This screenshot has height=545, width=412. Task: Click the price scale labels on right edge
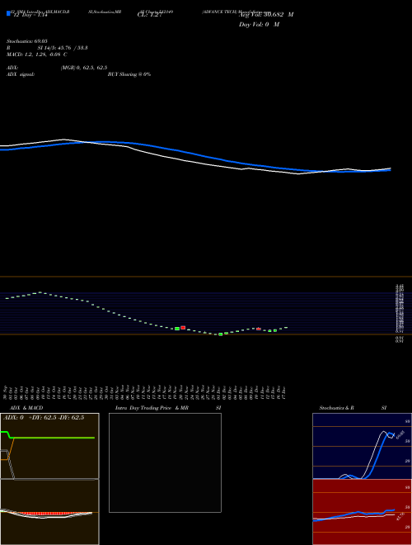coord(399,313)
